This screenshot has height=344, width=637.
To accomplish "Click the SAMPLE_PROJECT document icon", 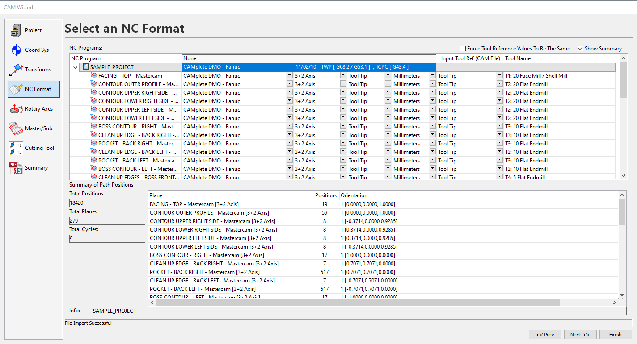I will [85, 67].
